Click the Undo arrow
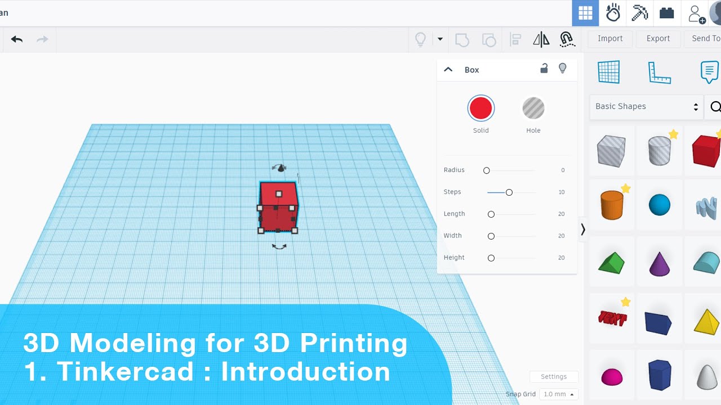721x405 pixels. (x=16, y=39)
